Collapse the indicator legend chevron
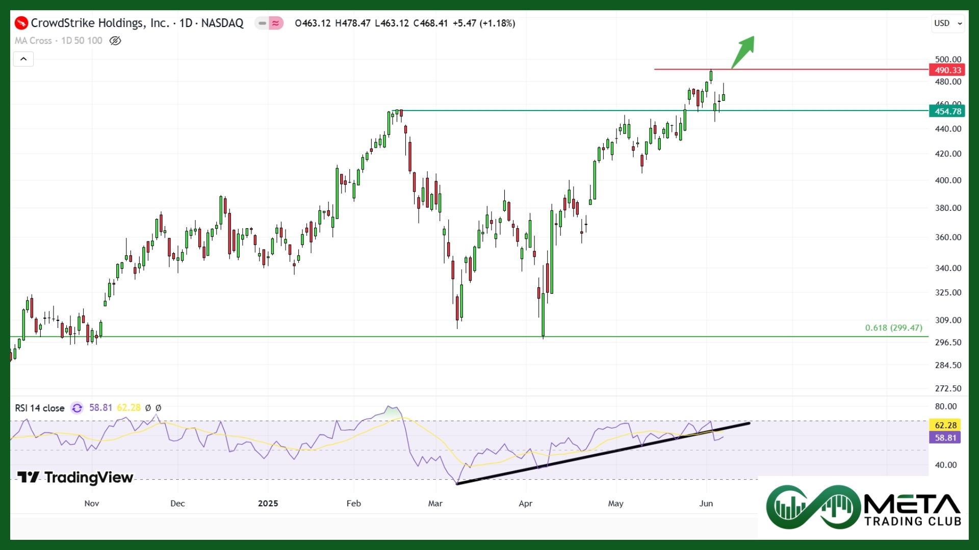 (x=23, y=59)
